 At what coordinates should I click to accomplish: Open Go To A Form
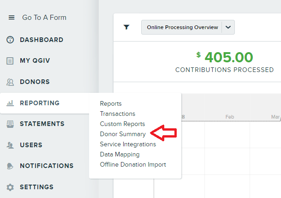tap(44, 18)
